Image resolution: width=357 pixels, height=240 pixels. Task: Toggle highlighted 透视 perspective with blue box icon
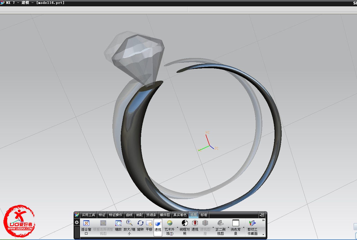[x=158, y=227]
